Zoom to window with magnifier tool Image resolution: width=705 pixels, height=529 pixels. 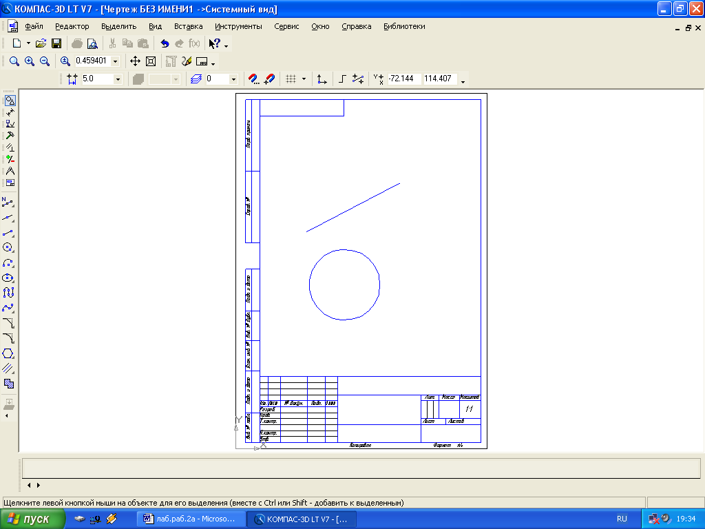(14, 61)
